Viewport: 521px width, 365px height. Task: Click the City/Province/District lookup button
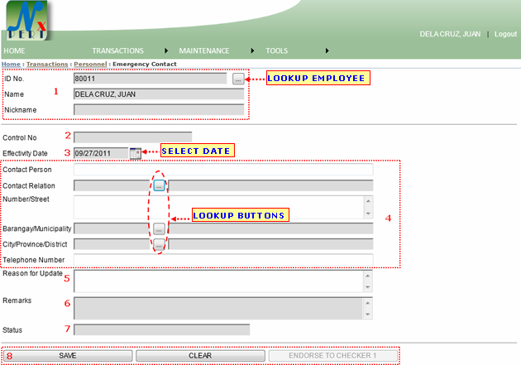click(159, 244)
